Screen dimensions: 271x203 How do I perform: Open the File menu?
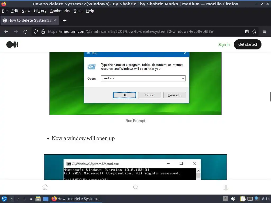pos(5,11)
